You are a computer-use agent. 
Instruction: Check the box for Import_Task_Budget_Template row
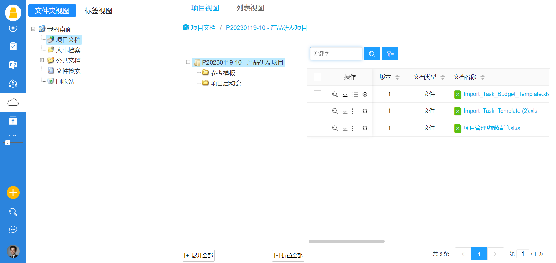(317, 94)
